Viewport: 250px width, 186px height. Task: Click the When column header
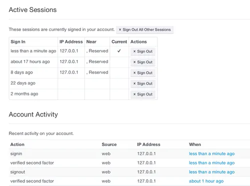(x=195, y=144)
